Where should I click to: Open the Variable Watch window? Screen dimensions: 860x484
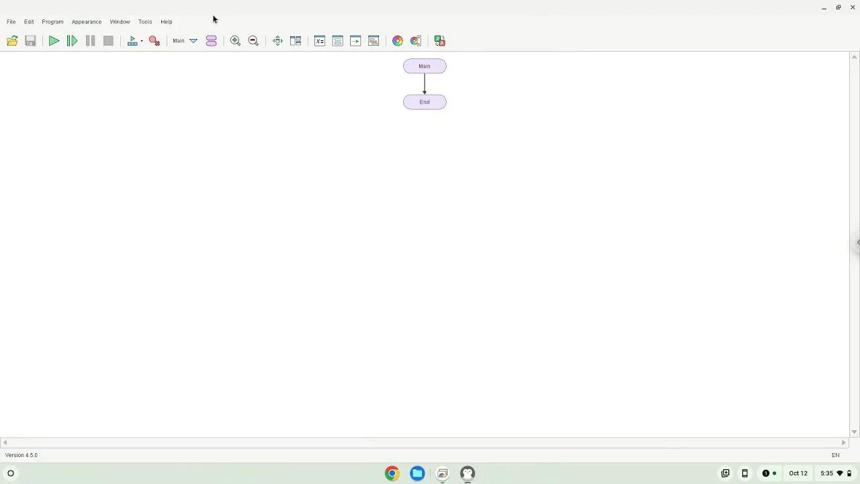320,40
